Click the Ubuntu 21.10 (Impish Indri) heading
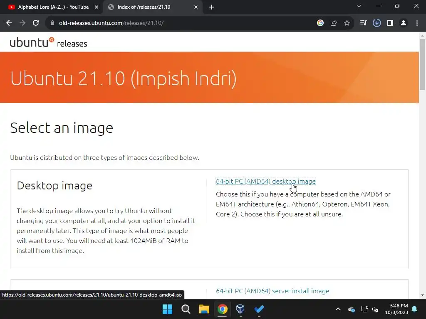426x319 pixels. (123, 79)
